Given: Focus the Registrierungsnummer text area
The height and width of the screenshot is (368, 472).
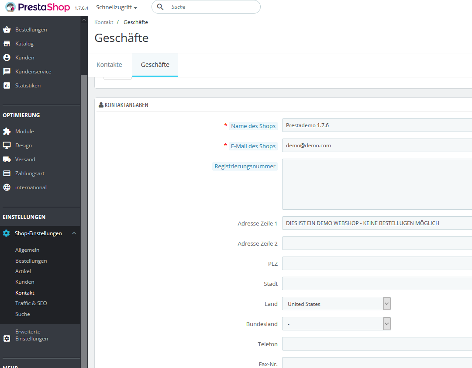Looking at the screenshot, I should [377, 184].
